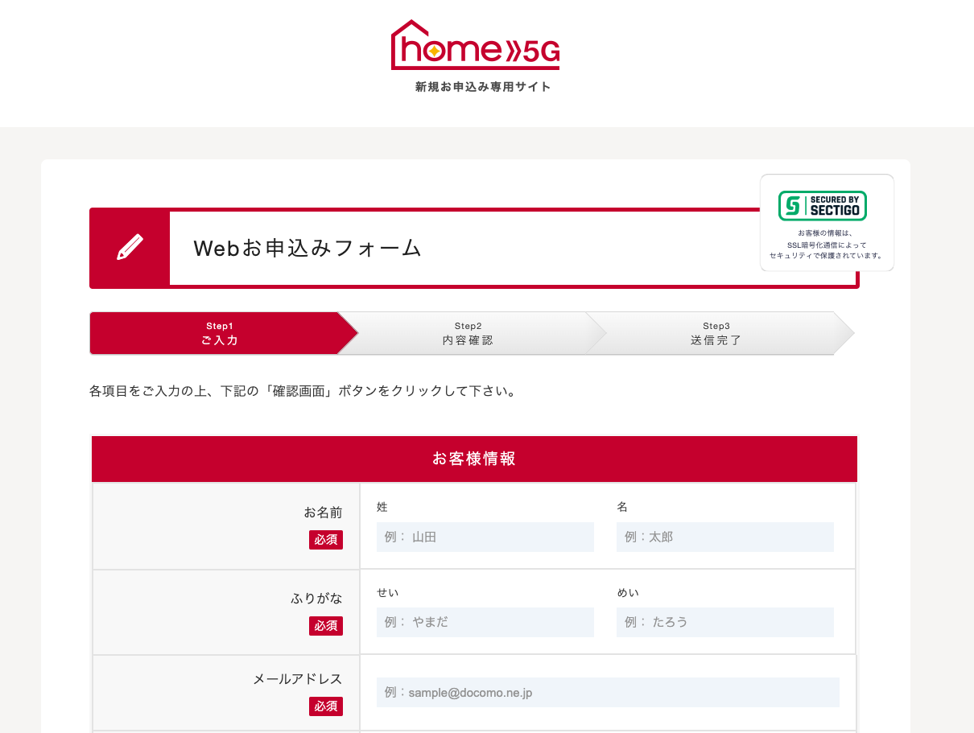
Task: Select the Step3 送信完了 step
Action: [716, 333]
